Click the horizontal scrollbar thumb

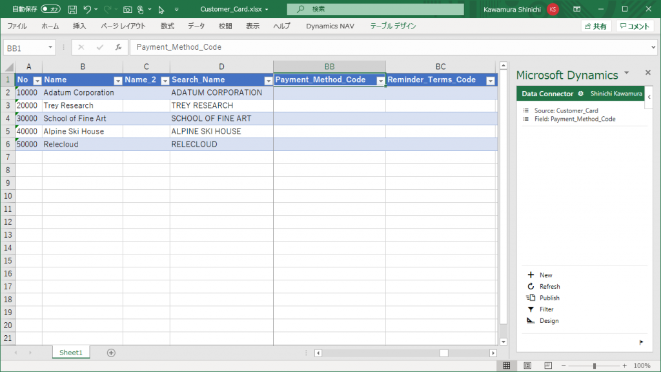click(x=444, y=353)
